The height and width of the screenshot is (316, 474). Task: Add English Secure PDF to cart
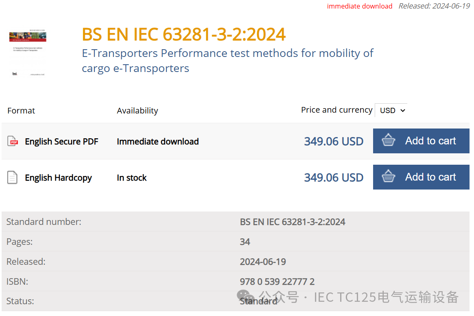[x=421, y=141]
